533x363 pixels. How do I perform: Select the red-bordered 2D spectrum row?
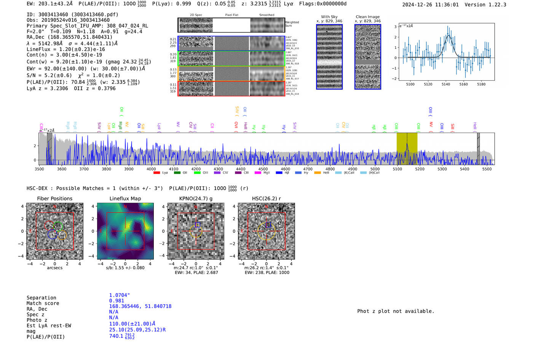pyautogui.click(x=231, y=88)
